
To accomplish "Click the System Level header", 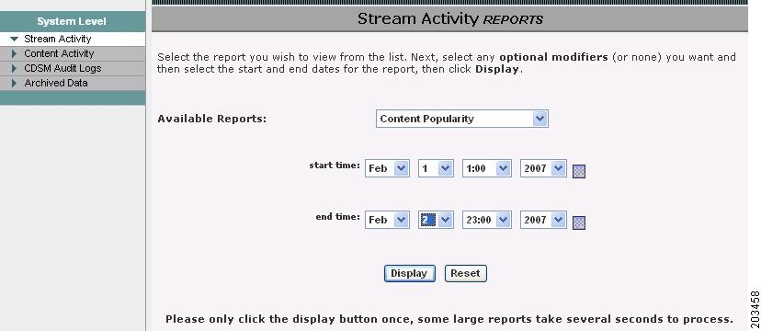I will pos(72,21).
